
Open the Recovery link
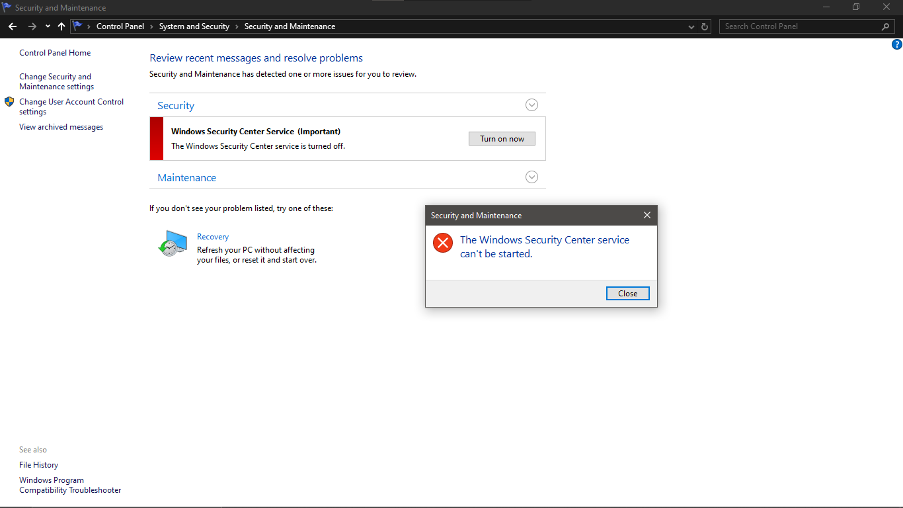click(x=213, y=237)
